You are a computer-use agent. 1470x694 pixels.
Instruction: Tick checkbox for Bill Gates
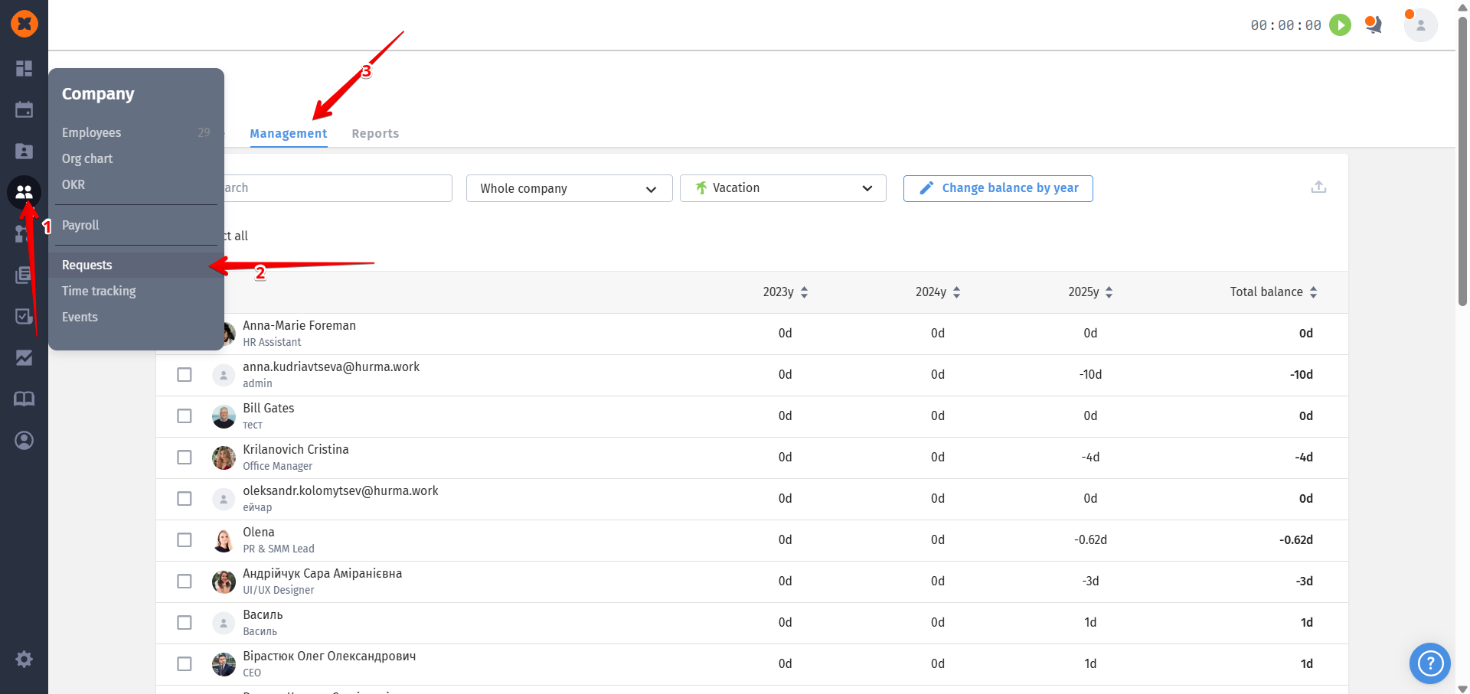[185, 416]
